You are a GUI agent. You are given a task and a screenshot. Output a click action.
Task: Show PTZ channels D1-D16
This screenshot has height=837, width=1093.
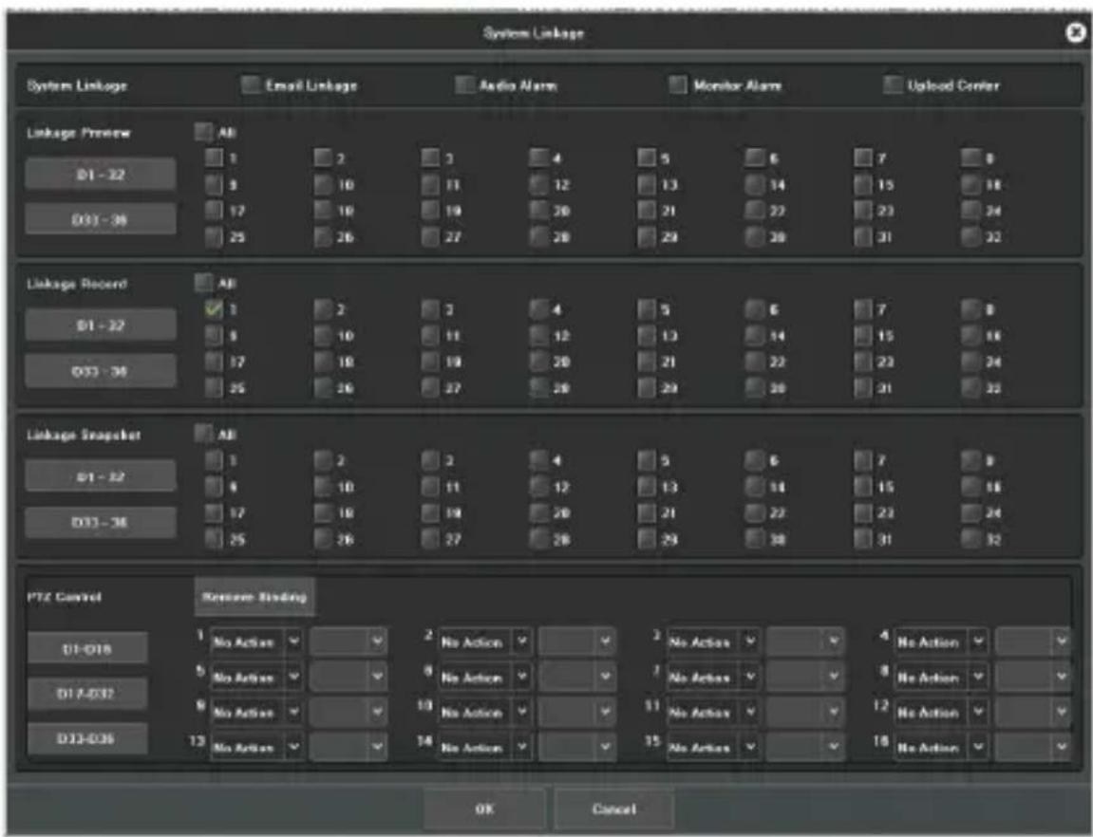87,648
